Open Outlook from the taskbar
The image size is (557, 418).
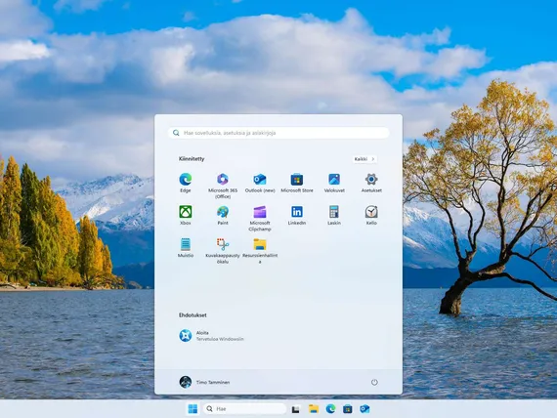point(364,409)
